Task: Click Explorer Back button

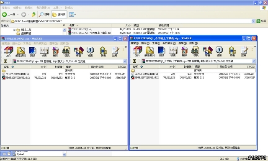Action: click(8, 15)
